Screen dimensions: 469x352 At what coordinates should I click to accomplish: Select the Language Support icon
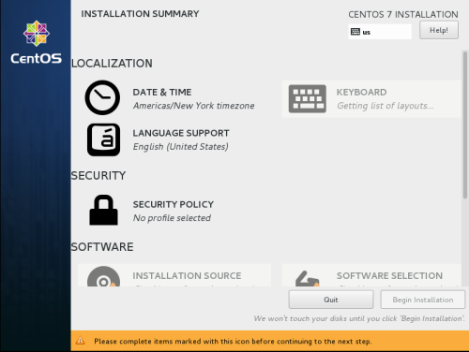103,139
